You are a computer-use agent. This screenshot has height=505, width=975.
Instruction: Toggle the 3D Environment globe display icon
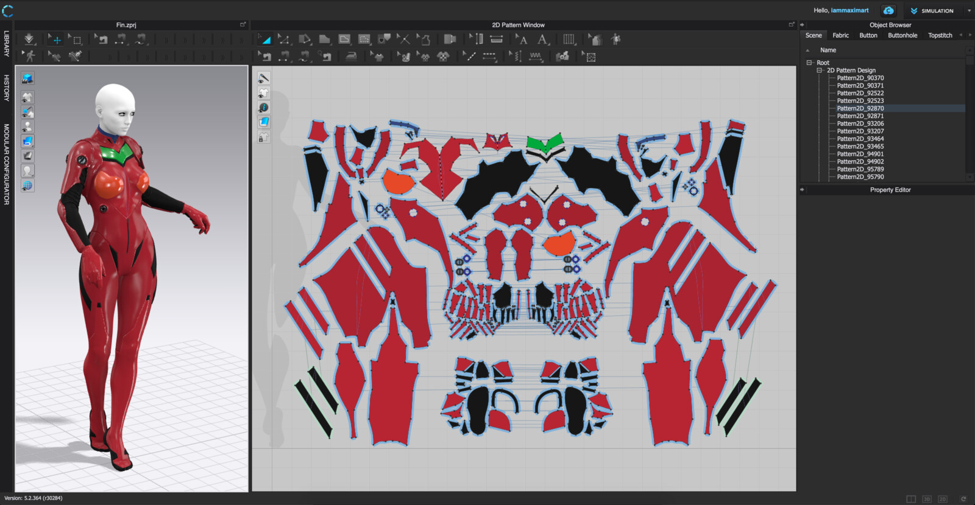(x=27, y=186)
